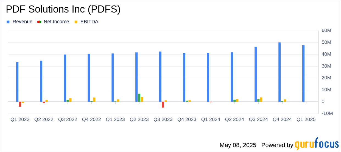Click the Q4 2024 EBITDA bar
341x152 pixels.
click(x=285, y=100)
